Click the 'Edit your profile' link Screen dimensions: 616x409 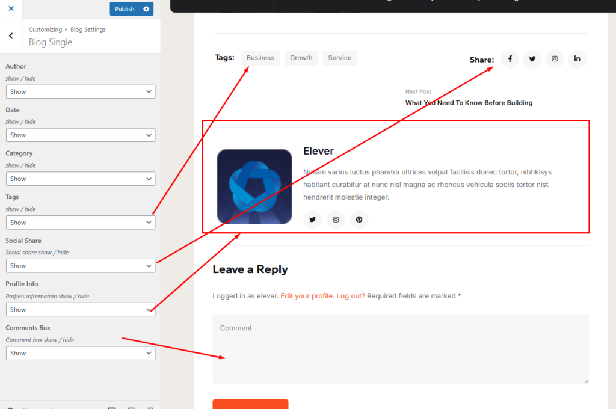pyautogui.click(x=307, y=296)
